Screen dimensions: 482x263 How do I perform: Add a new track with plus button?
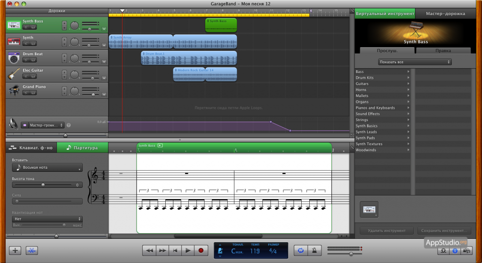15,251
